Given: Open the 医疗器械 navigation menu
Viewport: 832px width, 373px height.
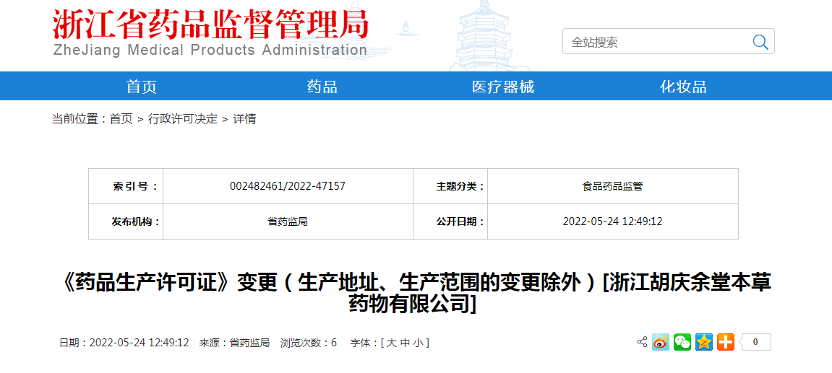Looking at the screenshot, I should pos(503,87).
